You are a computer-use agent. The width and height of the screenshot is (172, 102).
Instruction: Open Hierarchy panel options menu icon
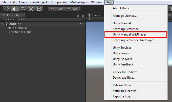tap(82, 16)
